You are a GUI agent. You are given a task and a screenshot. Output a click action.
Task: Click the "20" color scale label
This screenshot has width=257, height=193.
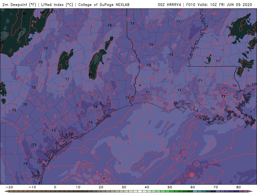[101, 187]
